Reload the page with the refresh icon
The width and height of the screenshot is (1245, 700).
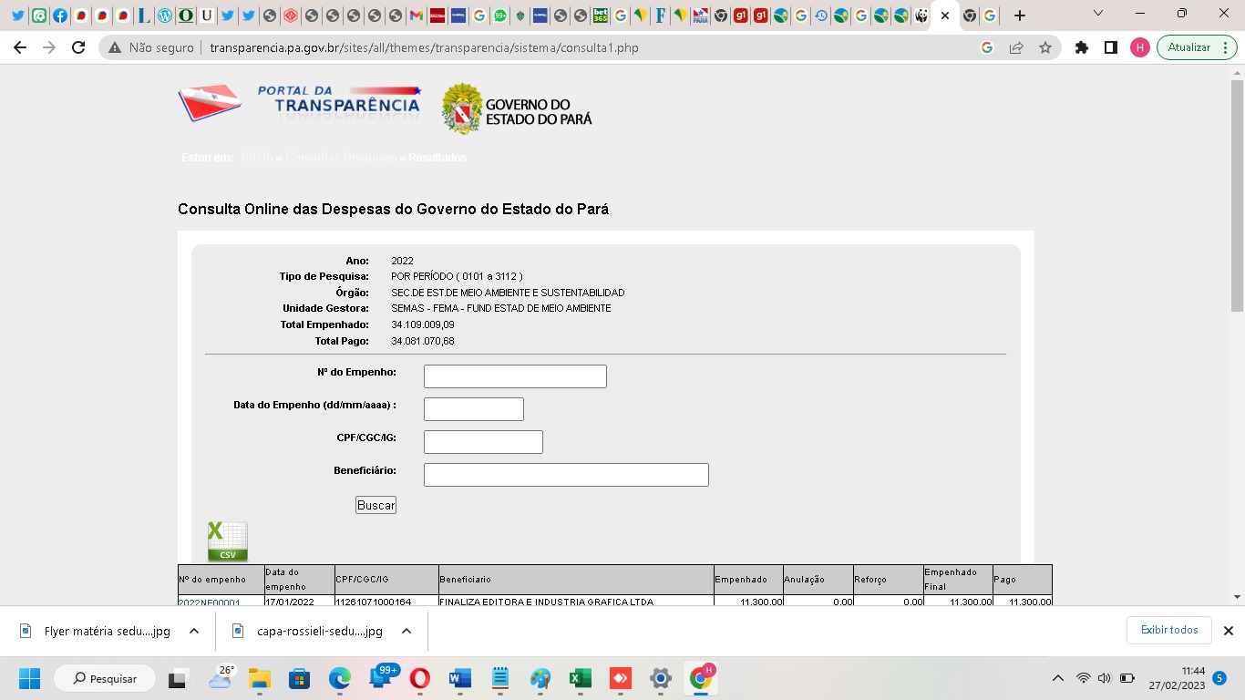78,47
